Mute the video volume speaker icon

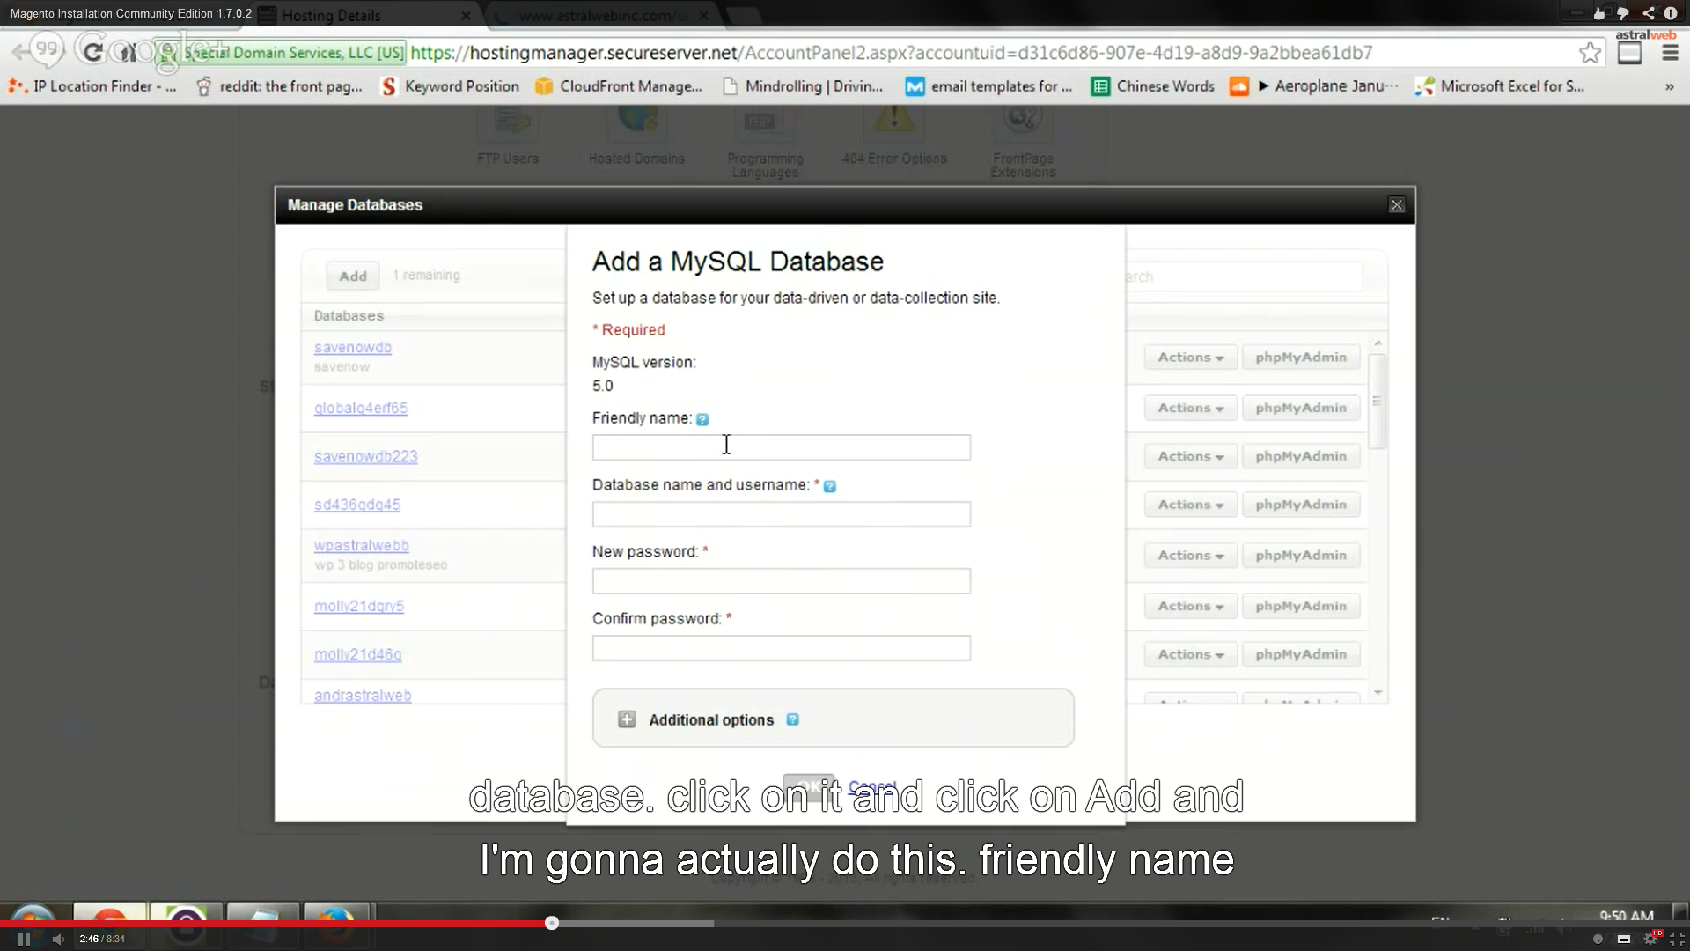tap(58, 939)
